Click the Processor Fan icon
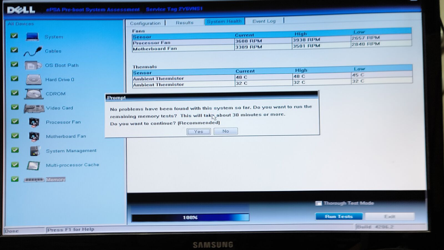The height and width of the screenshot is (250, 444). (34, 122)
